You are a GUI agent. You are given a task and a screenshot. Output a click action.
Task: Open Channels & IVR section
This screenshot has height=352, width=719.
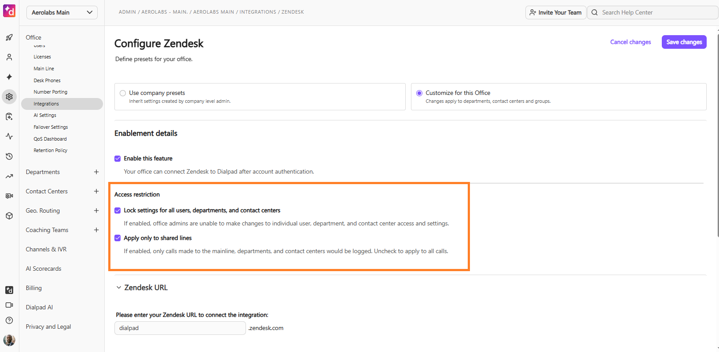(x=46, y=249)
